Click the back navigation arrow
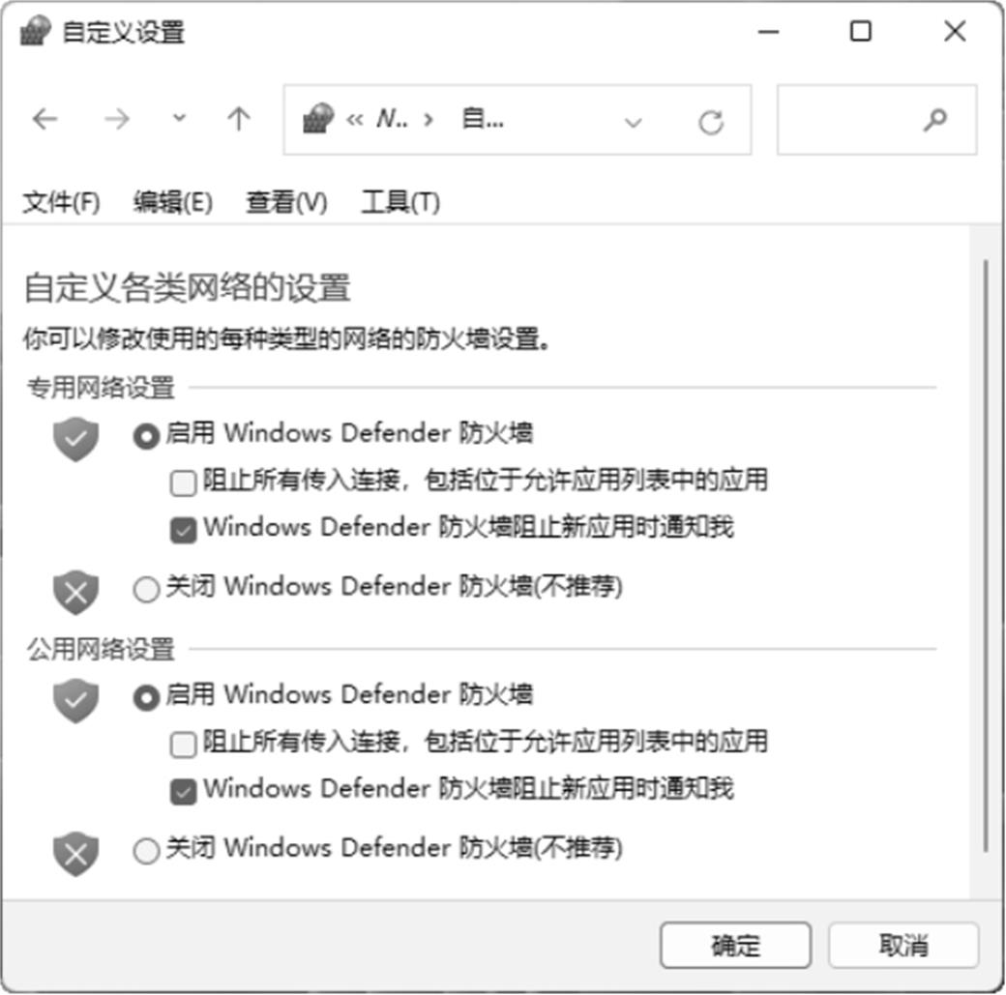The width and height of the screenshot is (1006, 995). (x=44, y=119)
